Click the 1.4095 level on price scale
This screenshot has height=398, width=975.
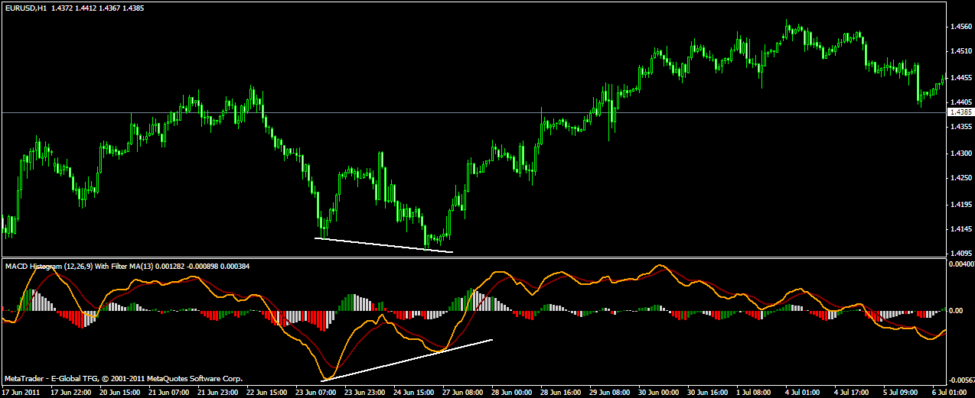tap(960, 254)
